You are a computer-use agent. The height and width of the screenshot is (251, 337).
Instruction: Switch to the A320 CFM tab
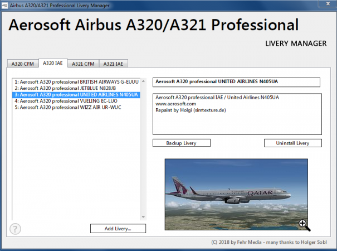coord(23,64)
